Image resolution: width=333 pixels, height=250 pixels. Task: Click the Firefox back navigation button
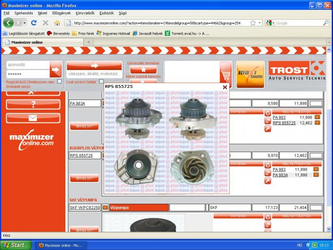click(8, 23)
